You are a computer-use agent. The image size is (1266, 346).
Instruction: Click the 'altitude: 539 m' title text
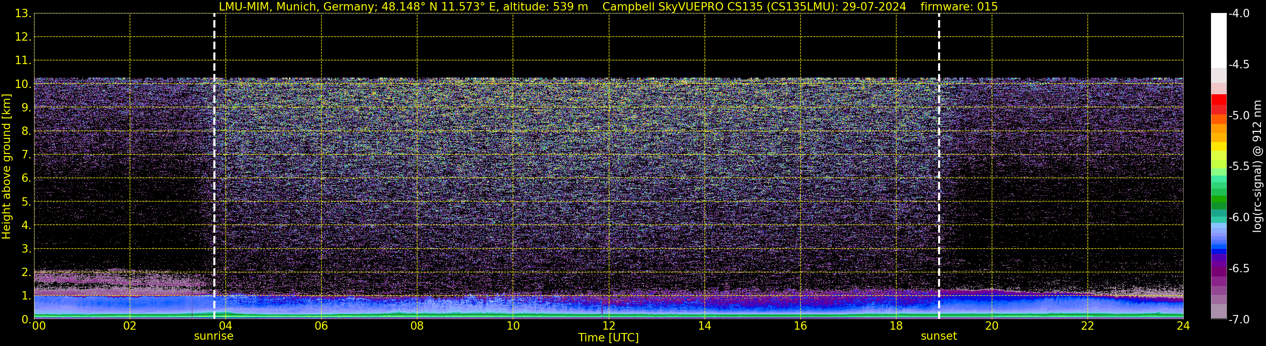(x=545, y=6)
